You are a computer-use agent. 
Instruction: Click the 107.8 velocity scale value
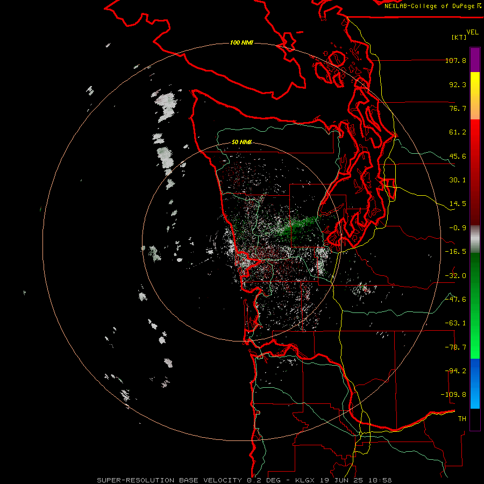click(x=455, y=60)
